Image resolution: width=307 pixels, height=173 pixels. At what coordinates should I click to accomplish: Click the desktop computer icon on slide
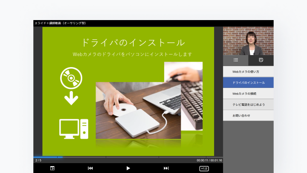pyautogui.click(x=74, y=129)
